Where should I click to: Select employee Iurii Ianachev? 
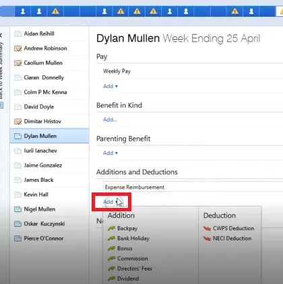click(49, 151)
